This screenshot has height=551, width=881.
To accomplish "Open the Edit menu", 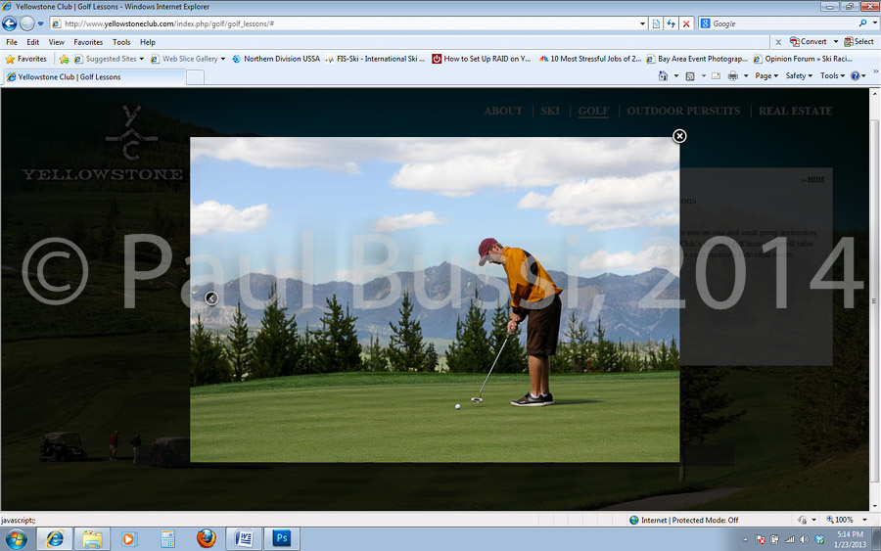I will tap(33, 42).
